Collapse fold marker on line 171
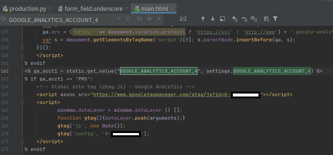The image size is (333, 155). (x=22, y=142)
